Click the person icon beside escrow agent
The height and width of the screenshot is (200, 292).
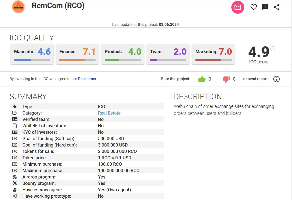pos(15,190)
